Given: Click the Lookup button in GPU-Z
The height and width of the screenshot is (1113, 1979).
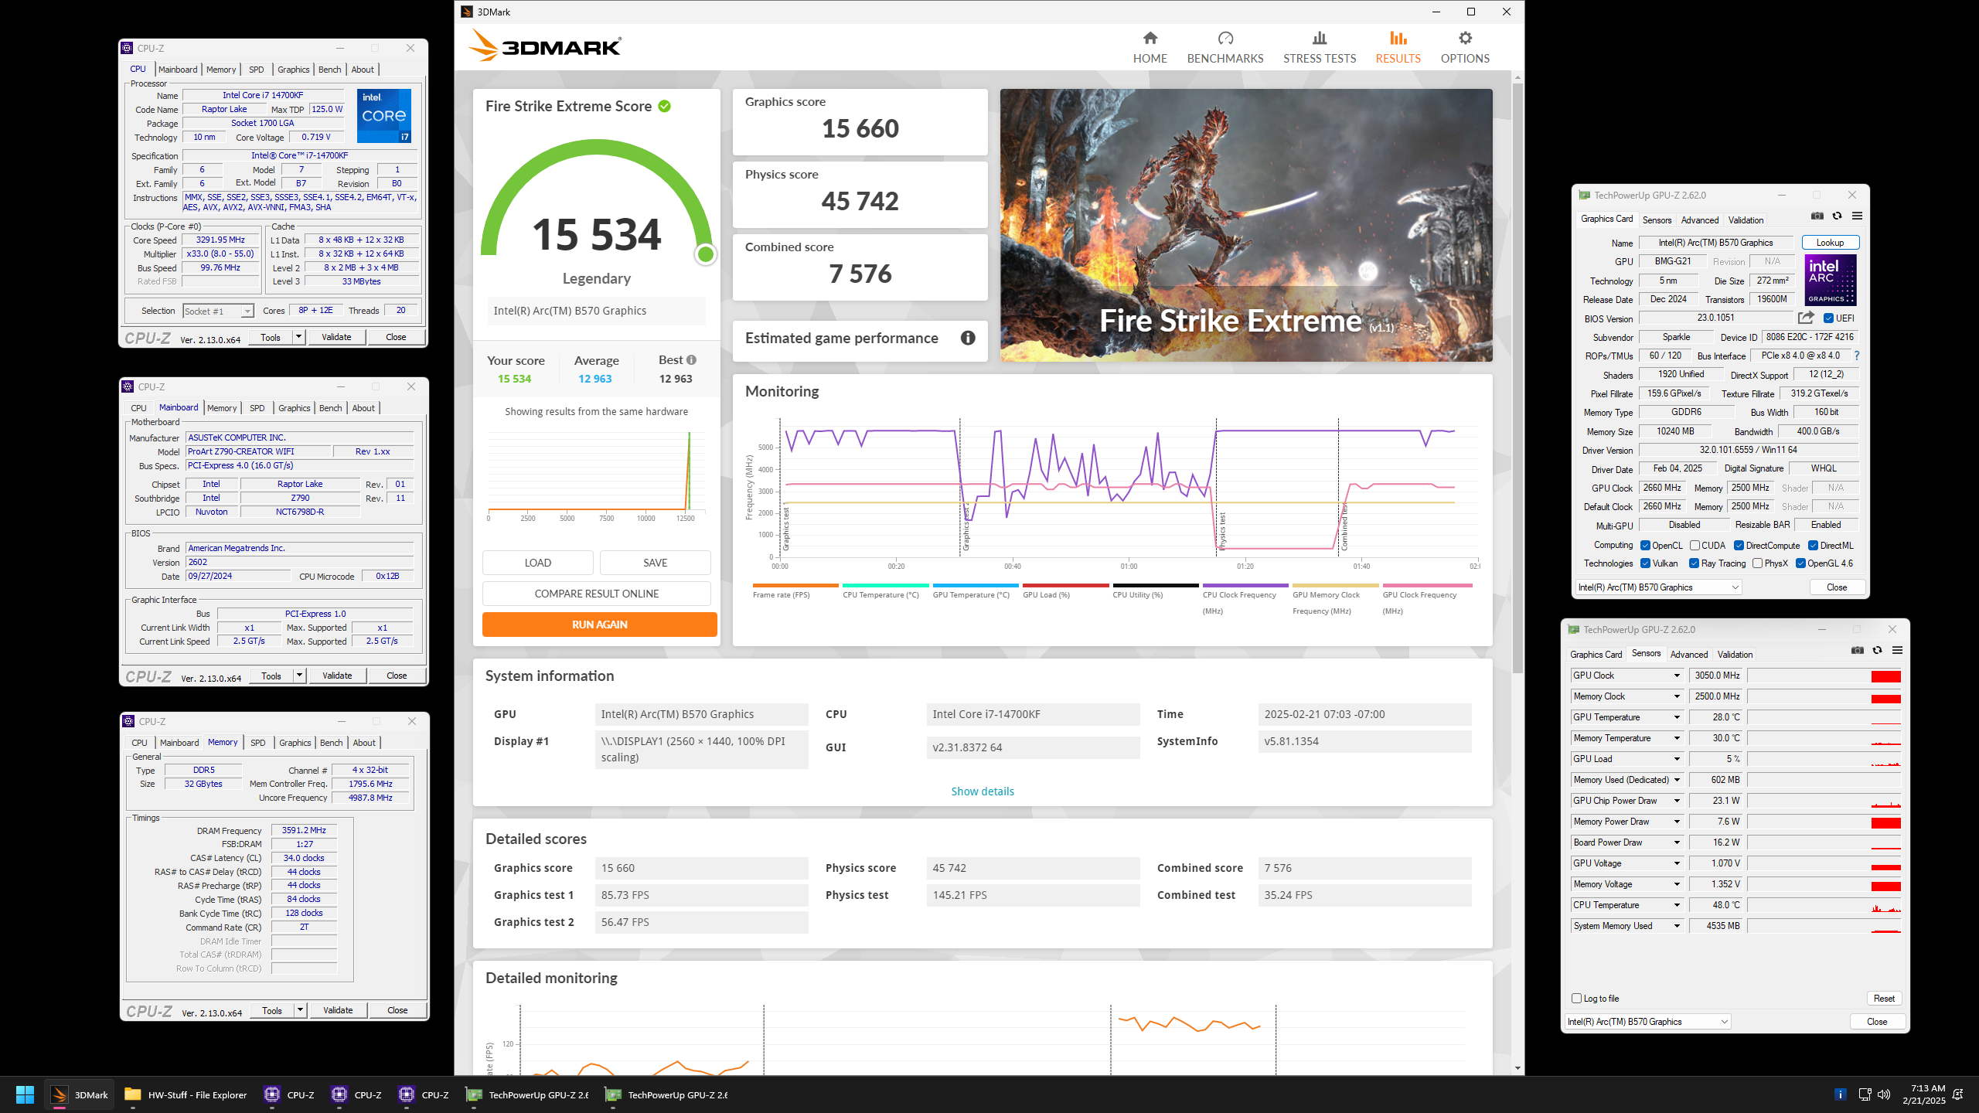Looking at the screenshot, I should click(x=1829, y=243).
